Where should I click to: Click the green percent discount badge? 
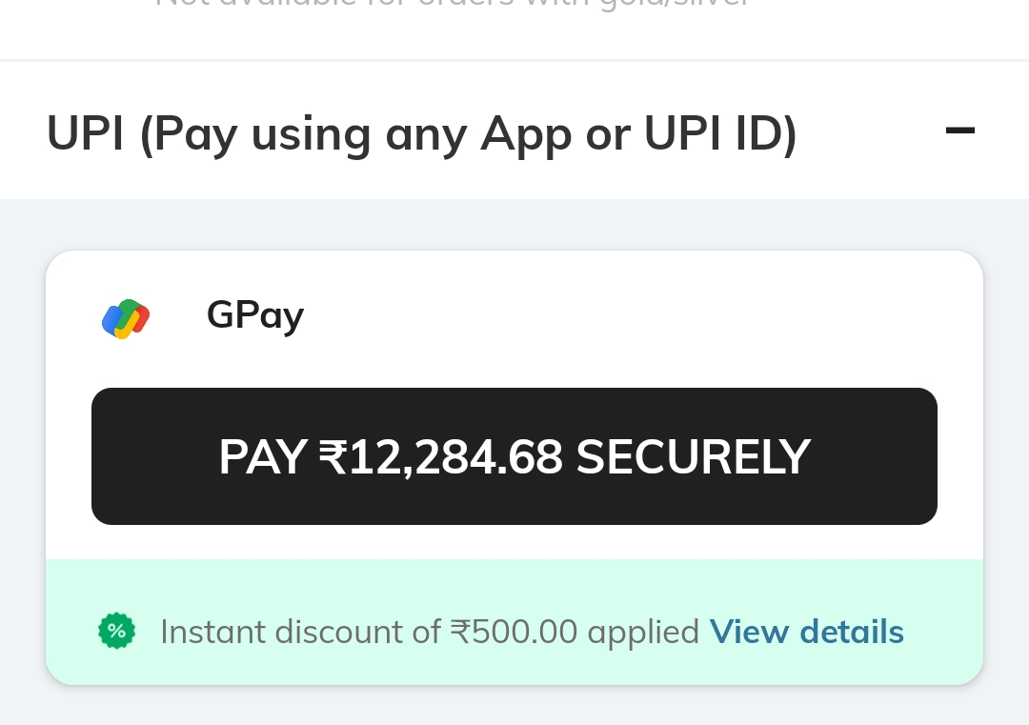(117, 631)
